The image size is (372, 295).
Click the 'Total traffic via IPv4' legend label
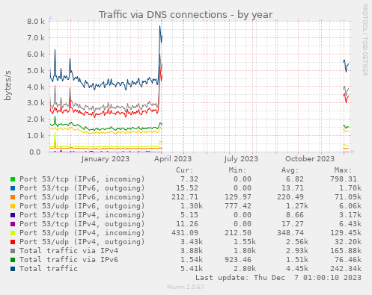pos(69,251)
